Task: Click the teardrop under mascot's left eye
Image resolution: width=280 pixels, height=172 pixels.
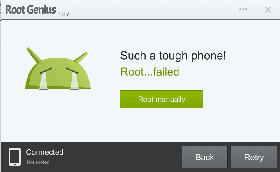Action: pyautogui.click(x=44, y=81)
